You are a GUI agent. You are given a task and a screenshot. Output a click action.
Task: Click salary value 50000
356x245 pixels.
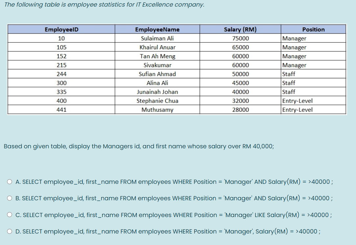pyautogui.click(x=240, y=74)
